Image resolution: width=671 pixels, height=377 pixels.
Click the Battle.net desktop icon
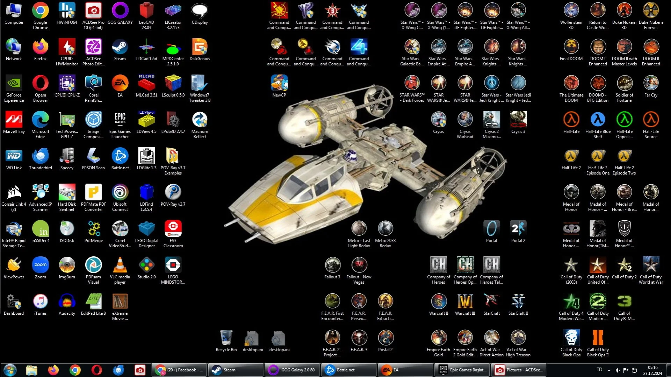click(120, 159)
